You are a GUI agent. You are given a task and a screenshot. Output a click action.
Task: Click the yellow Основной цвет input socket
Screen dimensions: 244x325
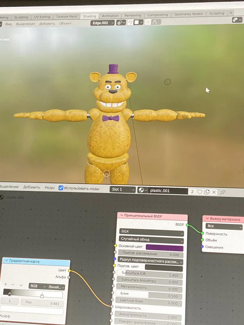(x=115, y=246)
